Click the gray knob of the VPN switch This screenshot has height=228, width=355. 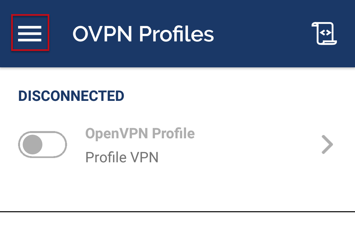[x=33, y=145]
